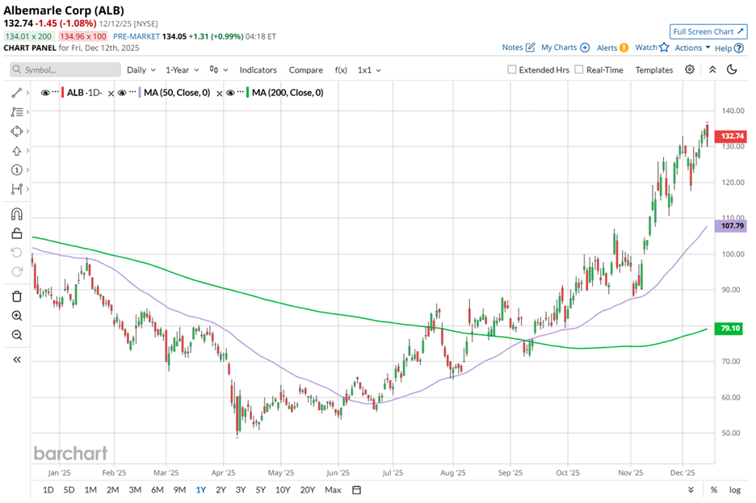Select the 6M time range tab
The width and height of the screenshot is (756, 503).
coord(157,489)
